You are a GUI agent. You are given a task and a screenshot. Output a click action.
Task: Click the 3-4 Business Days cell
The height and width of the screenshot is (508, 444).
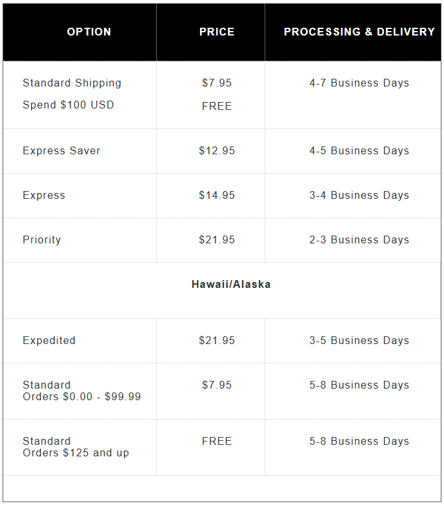coord(359,195)
